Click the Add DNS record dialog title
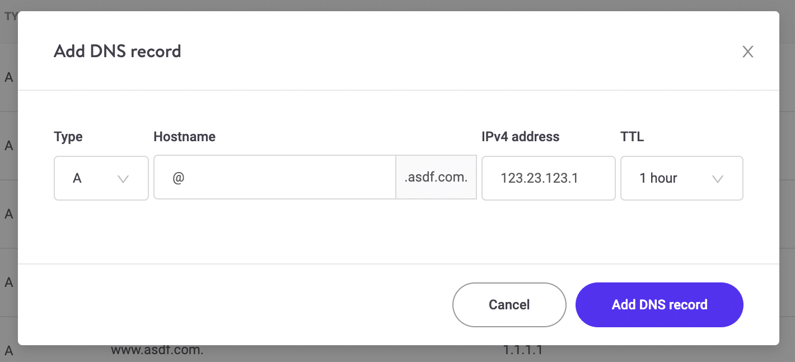The image size is (795, 362). pos(117,51)
